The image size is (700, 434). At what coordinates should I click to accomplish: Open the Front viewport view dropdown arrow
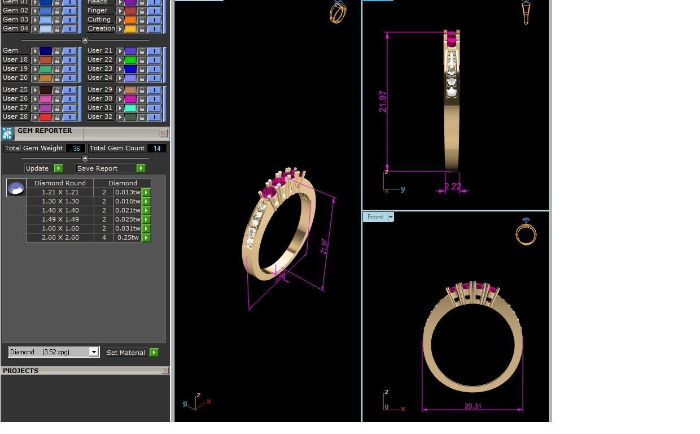[390, 217]
